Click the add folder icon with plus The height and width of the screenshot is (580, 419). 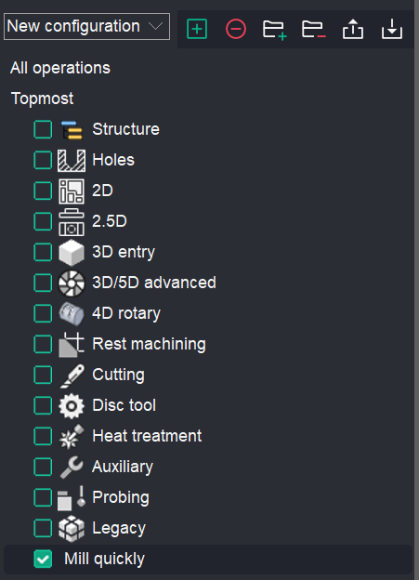pyautogui.click(x=275, y=30)
